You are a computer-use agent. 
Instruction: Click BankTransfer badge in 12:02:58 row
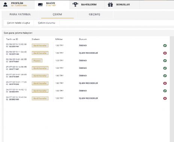coord(40,46)
